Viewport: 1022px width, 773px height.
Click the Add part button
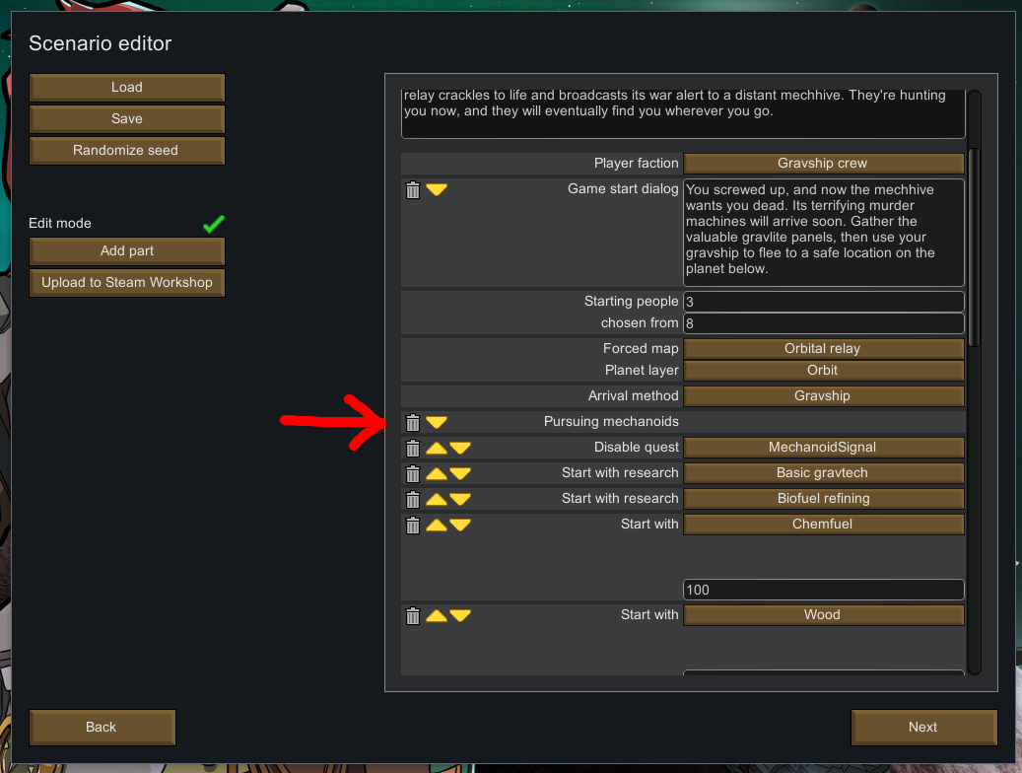point(127,251)
